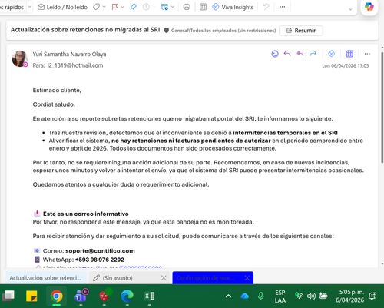Screen dimensions: 384x308
Task: Open more toolbar options ellipsis
Action: click(x=283, y=7)
